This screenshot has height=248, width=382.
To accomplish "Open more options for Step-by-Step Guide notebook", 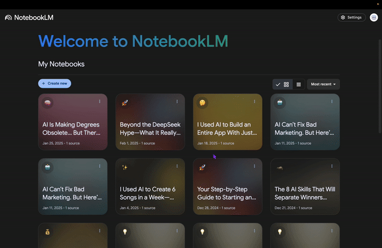I will tap(255, 166).
